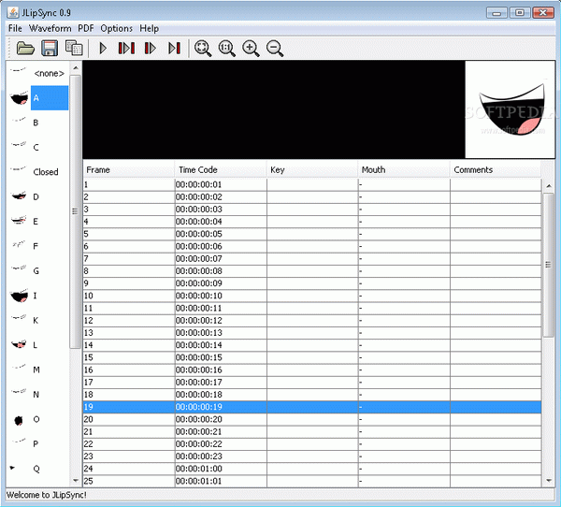The width and height of the screenshot is (561, 507).
Task: Click the Frame column header
Action: point(129,169)
